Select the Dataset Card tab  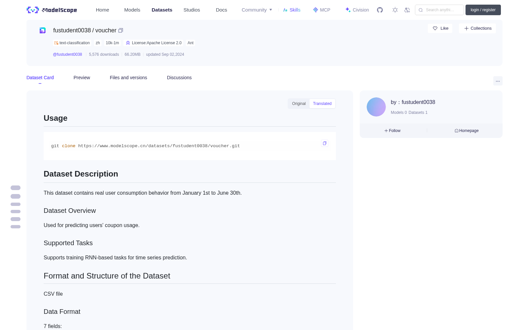pyautogui.click(x=40, y=78)
